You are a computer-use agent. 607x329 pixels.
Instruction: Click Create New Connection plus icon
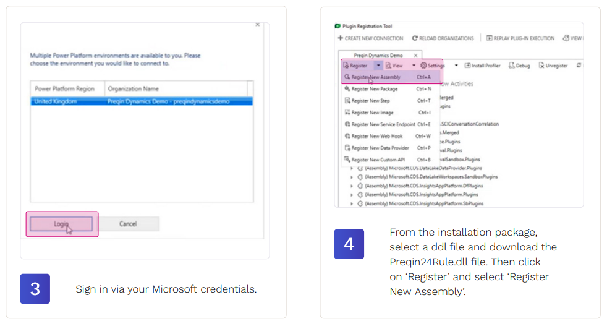[340, 38]
